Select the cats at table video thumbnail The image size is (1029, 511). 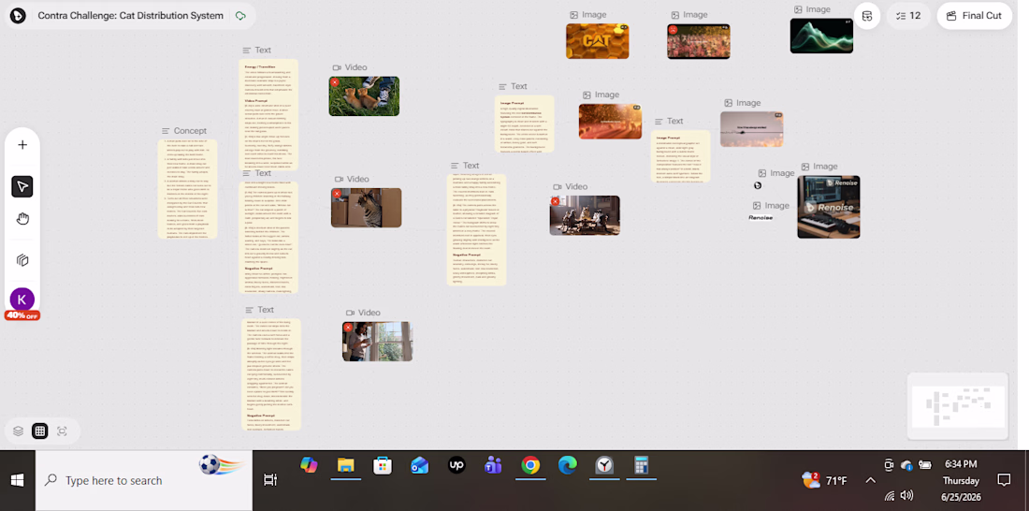(x=585, y=215)
